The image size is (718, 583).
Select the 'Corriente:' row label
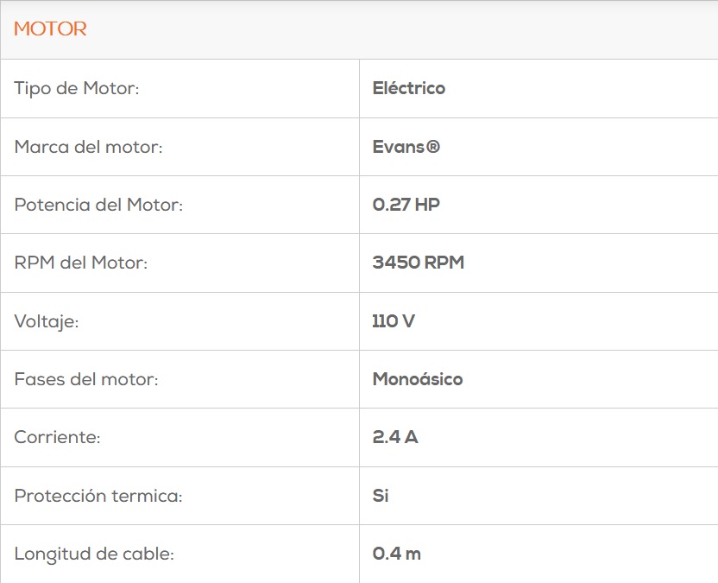tap(57, 438)
